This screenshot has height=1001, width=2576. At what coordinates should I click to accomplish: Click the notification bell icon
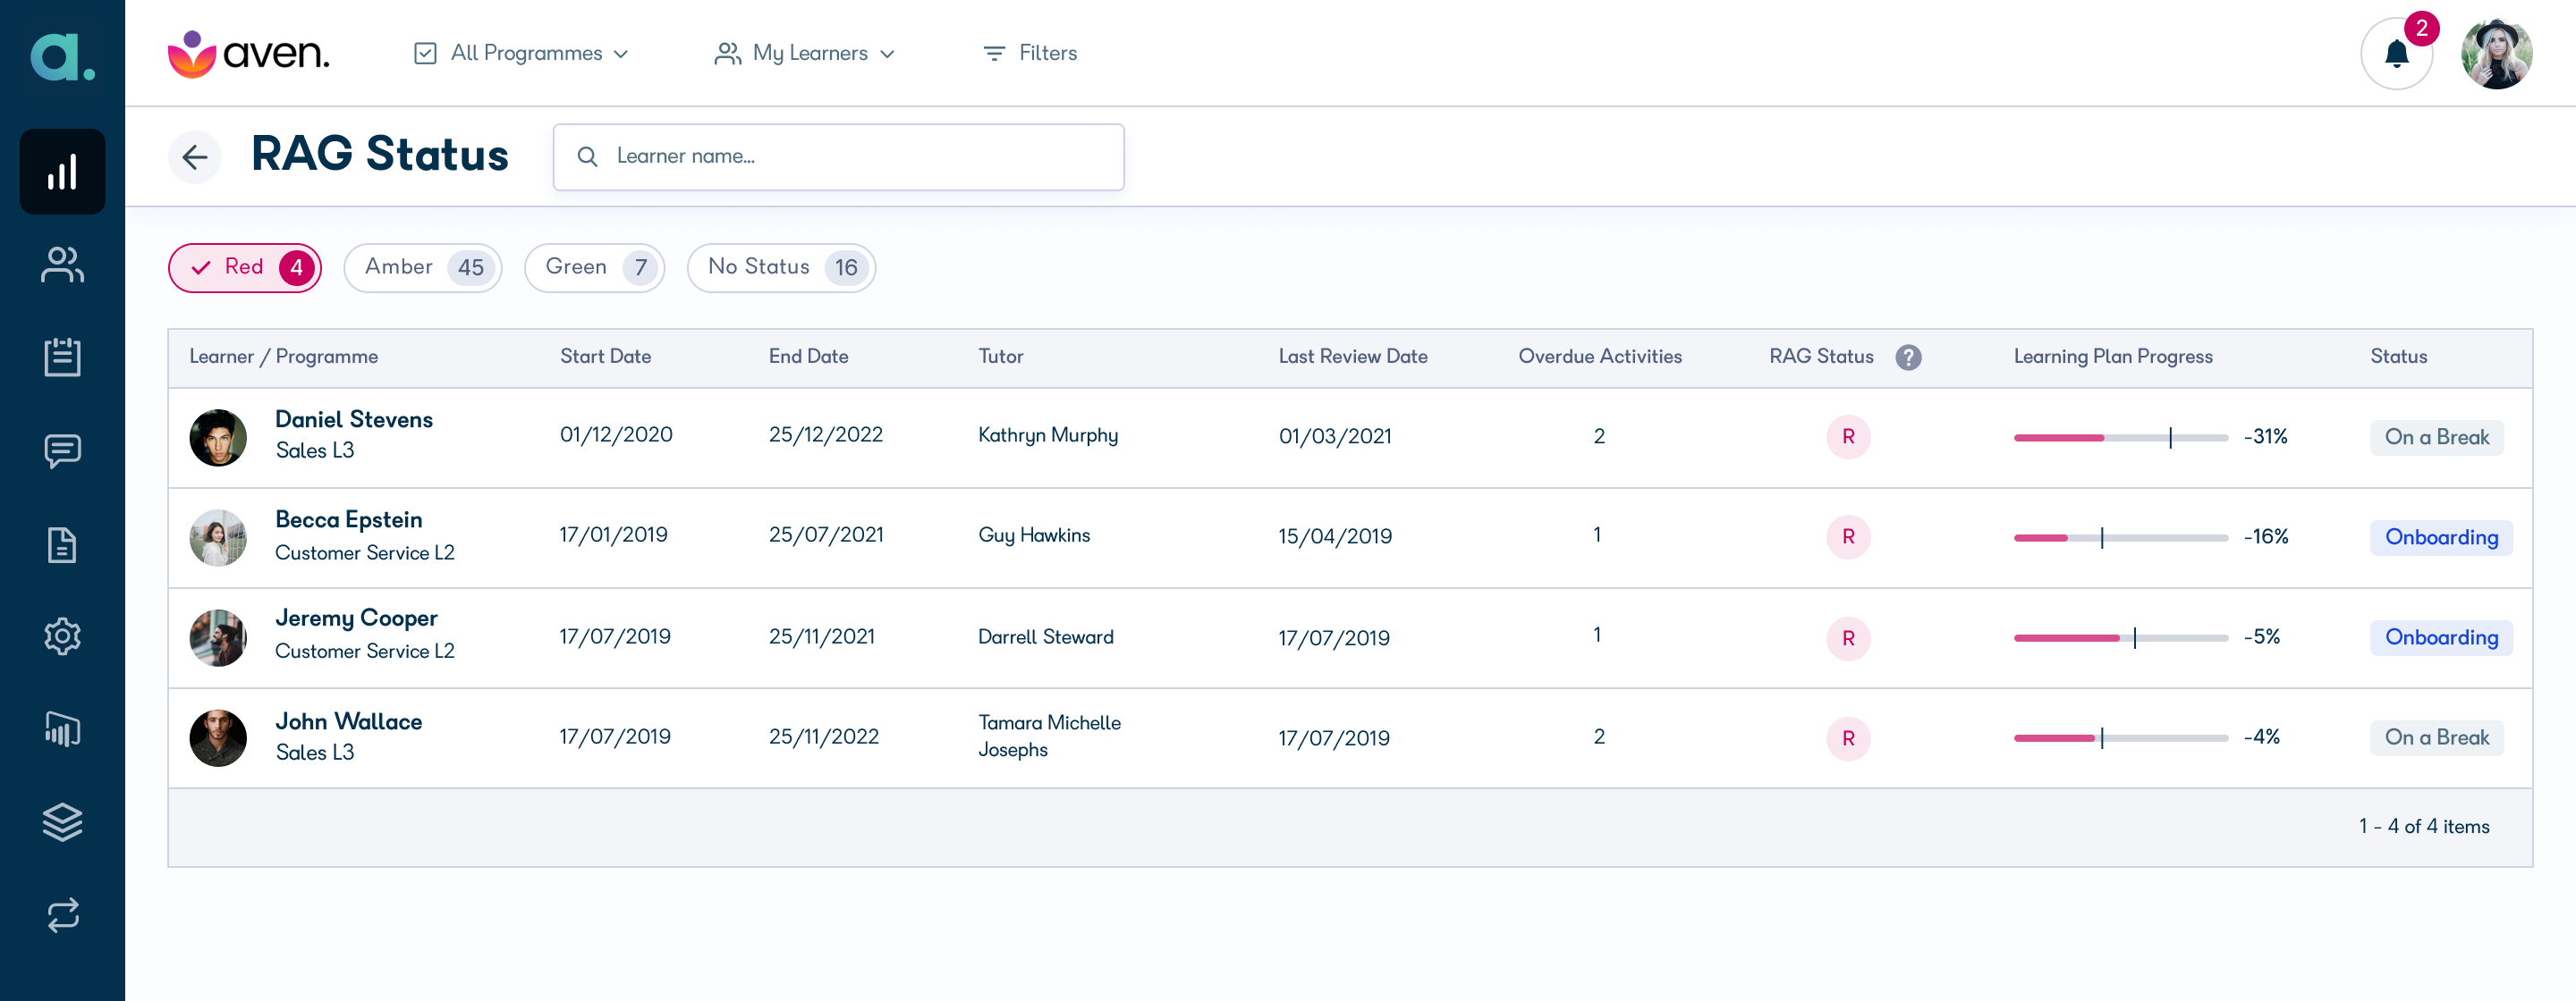(2396, 54)
